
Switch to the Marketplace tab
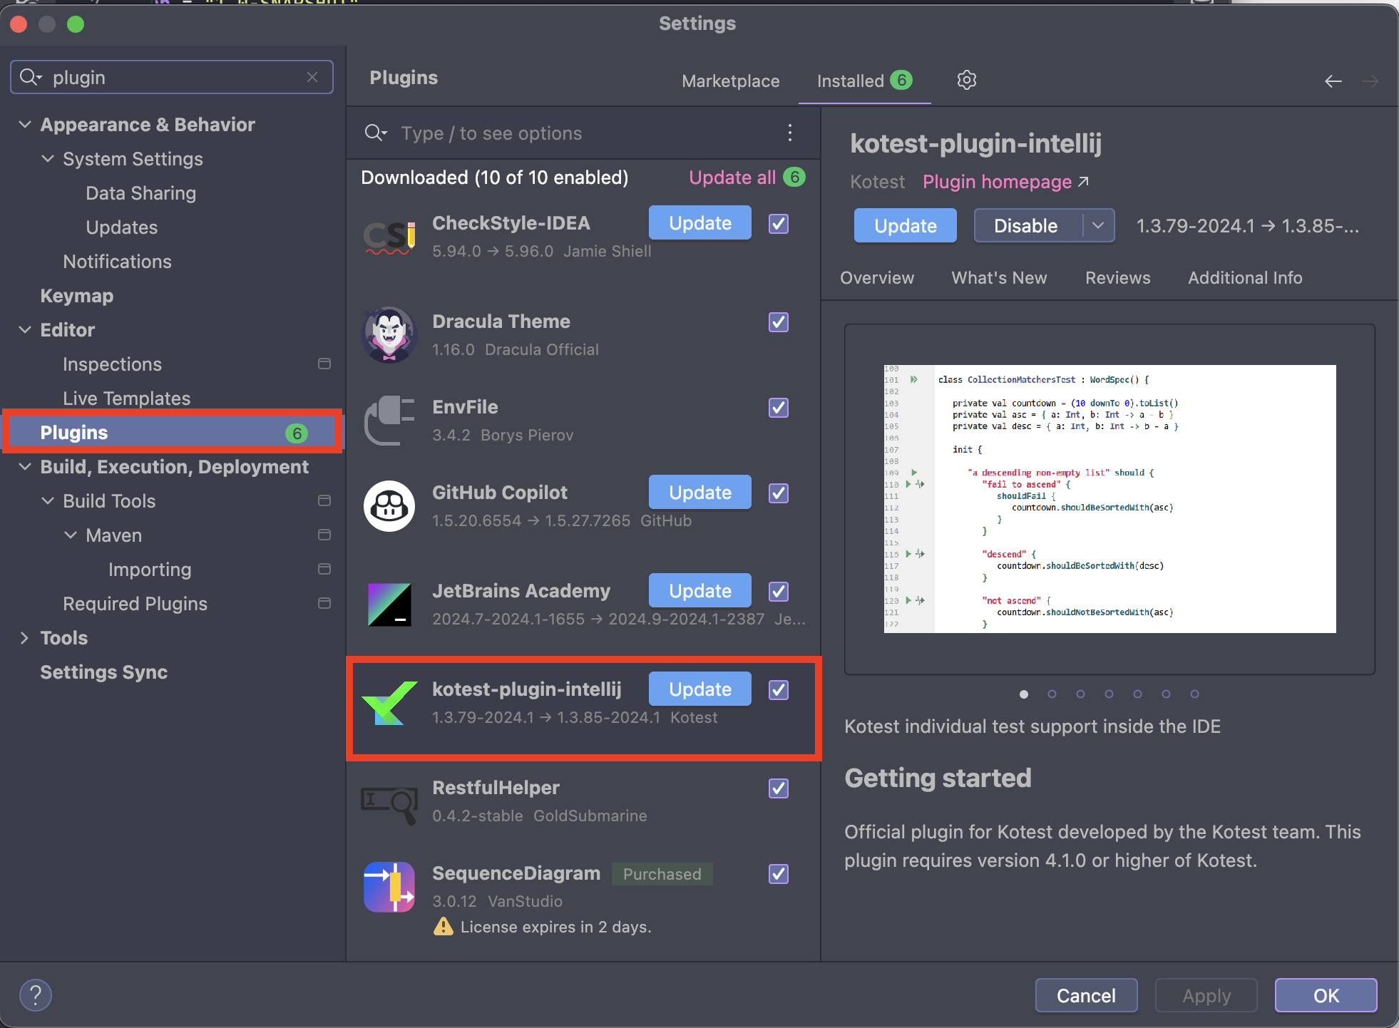[x=730, y=81]
